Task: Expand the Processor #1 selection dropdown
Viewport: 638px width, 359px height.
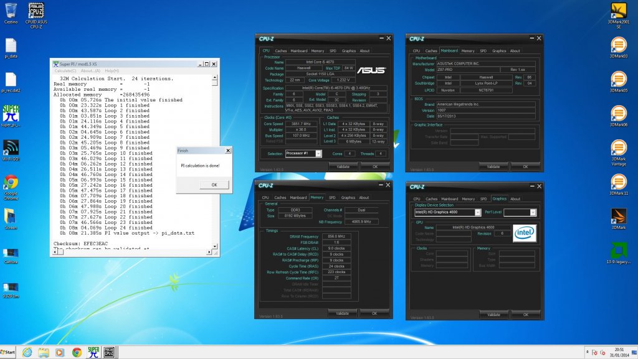Action: point(318,153)
